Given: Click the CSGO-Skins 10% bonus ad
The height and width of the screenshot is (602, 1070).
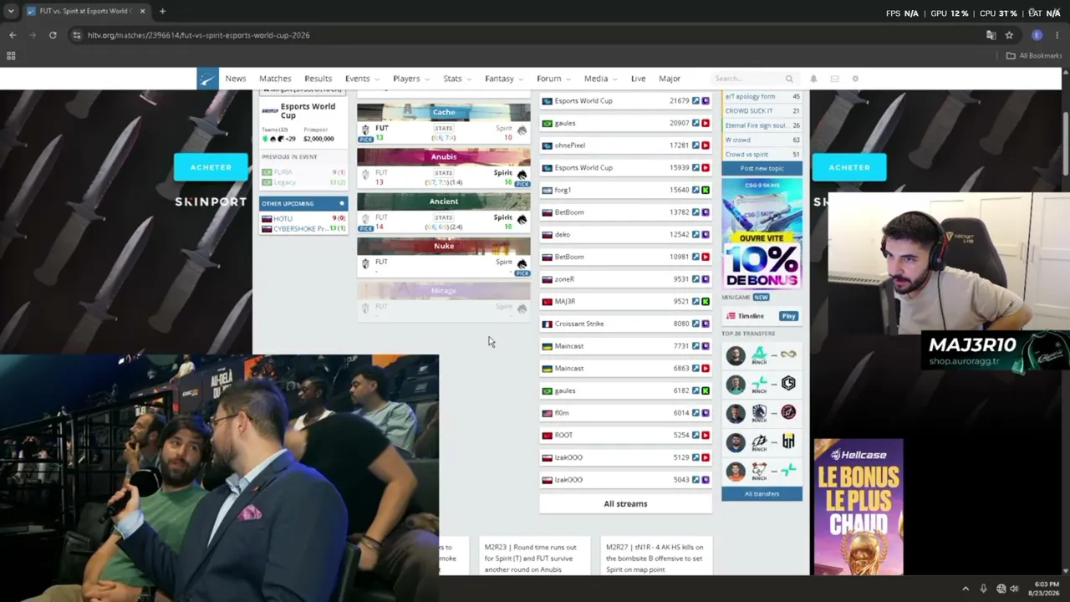Looking at the screenshot, I should 762,233.
